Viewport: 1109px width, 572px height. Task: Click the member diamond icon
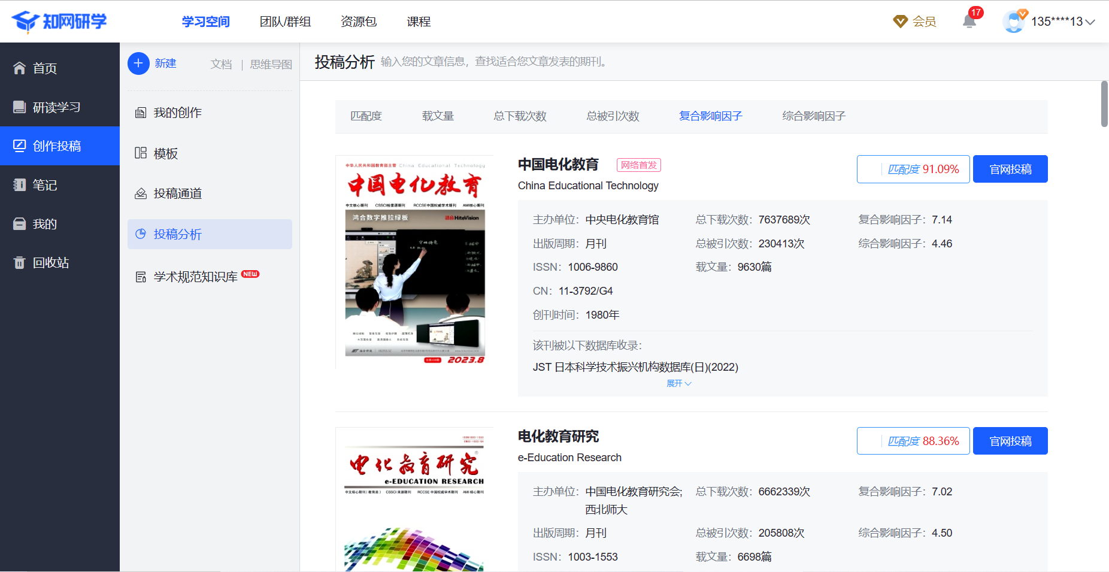900,22
